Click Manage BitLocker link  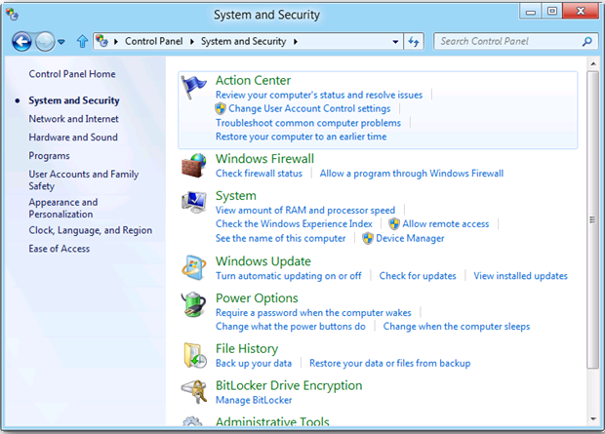click(x=254, y=400)
